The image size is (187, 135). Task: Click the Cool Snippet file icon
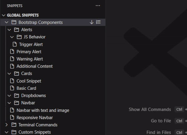12,81
